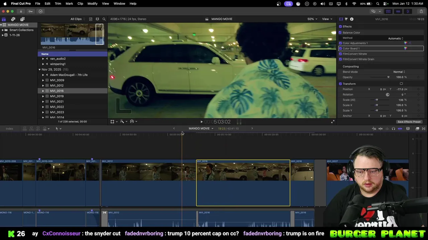Image resolution: width=428 pixels, height=240 pixels.
Task: Disable FilmConvert Nitrate Grain checkbox
Action: (340, 59)
